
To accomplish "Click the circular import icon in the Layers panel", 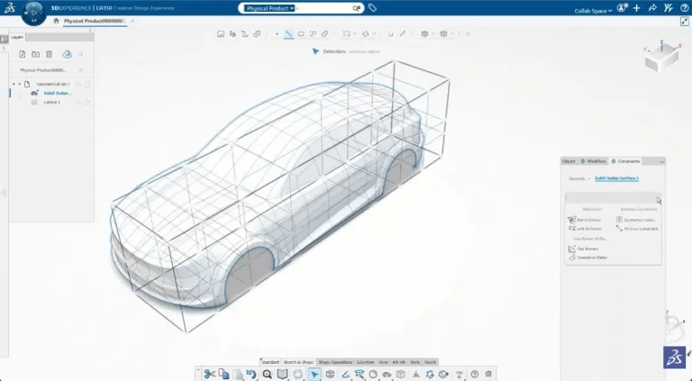I will (67, 54).
